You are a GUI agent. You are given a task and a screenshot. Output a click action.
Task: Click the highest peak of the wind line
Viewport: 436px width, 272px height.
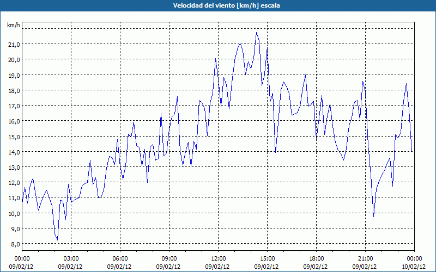[x=256, y=33]
